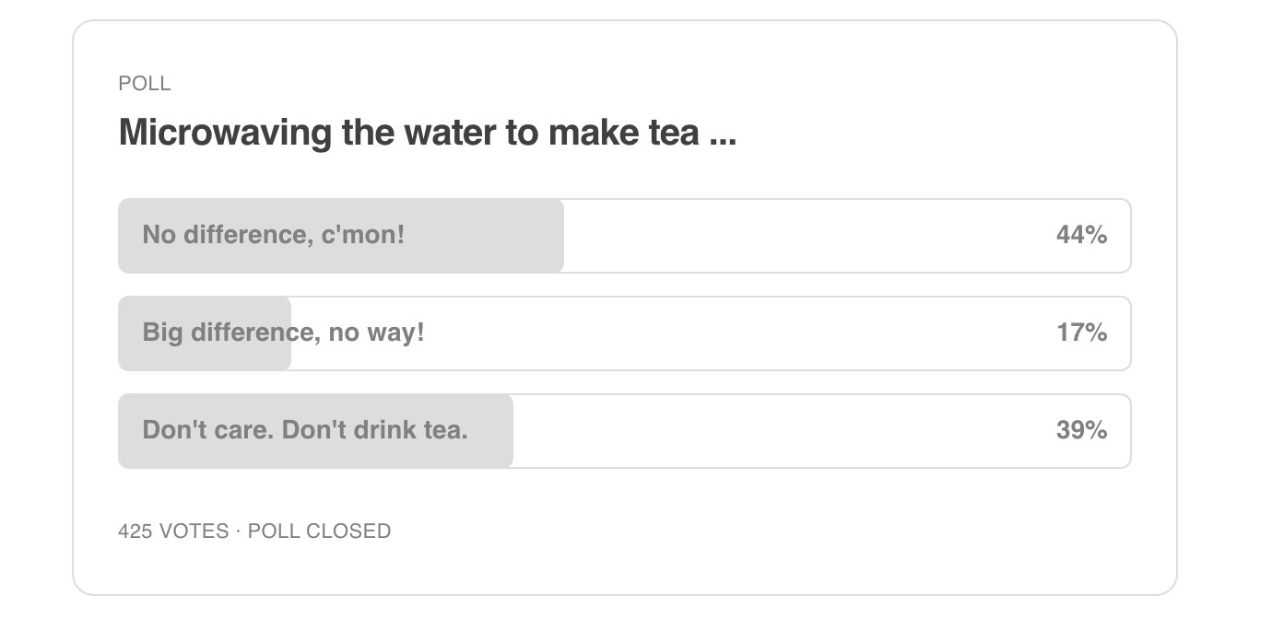Select the "No difference, c'mon!" poll option

624,236
